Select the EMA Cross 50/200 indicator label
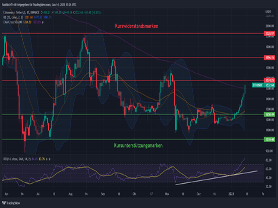This screenshot has width=278, height=208. (x=13, y=22)
